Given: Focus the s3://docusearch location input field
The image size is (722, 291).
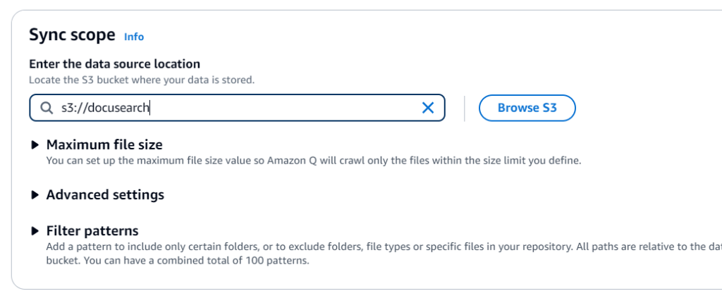Looking at the screenshot, I should tap(237, 108).
